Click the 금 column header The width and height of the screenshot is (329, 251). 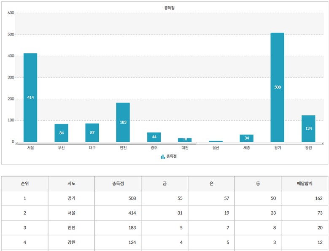click(164, 184)
